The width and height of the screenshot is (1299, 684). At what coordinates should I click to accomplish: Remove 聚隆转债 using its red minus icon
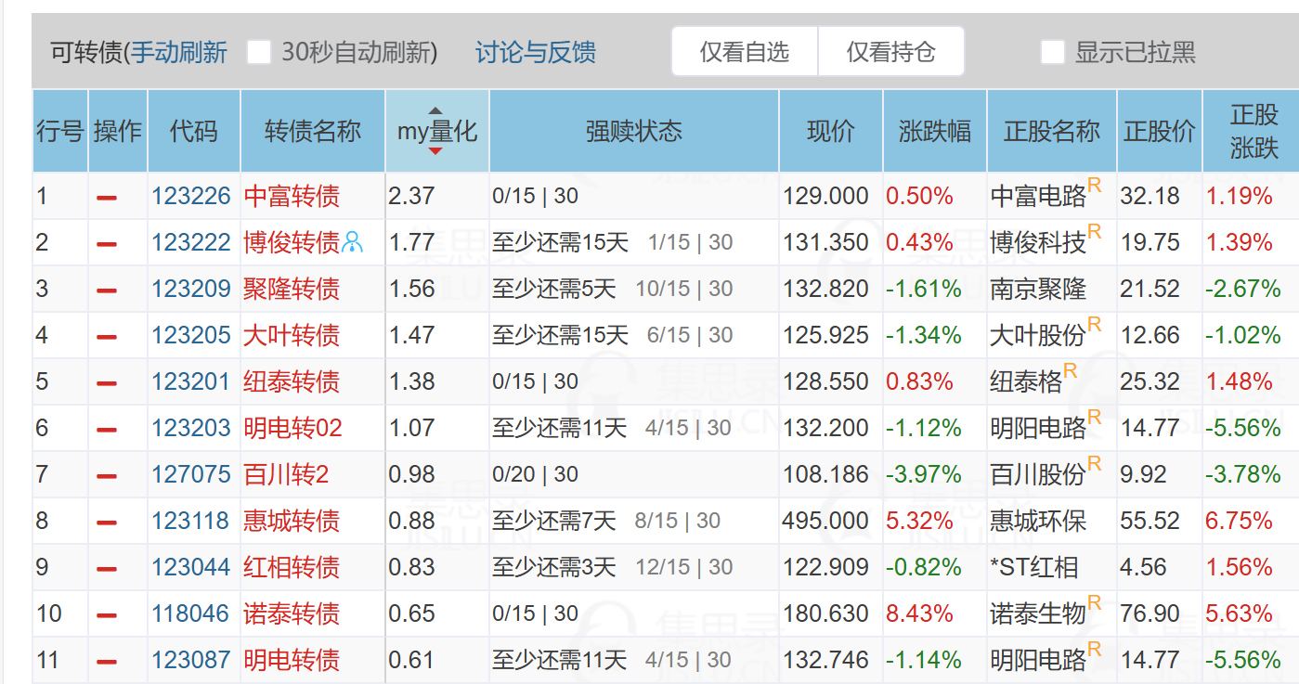click(107, 290)
